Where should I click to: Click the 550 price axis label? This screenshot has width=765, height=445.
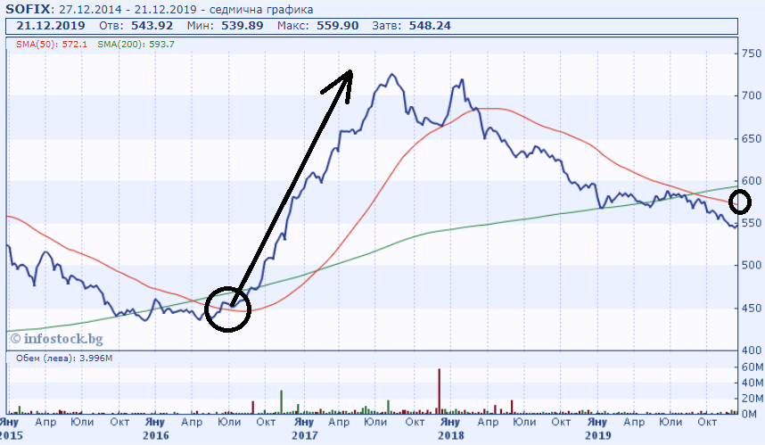(x=752, y=223)
